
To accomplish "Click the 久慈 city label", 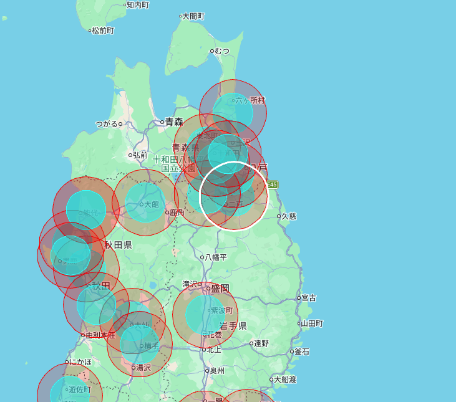I will pos(289,216).
